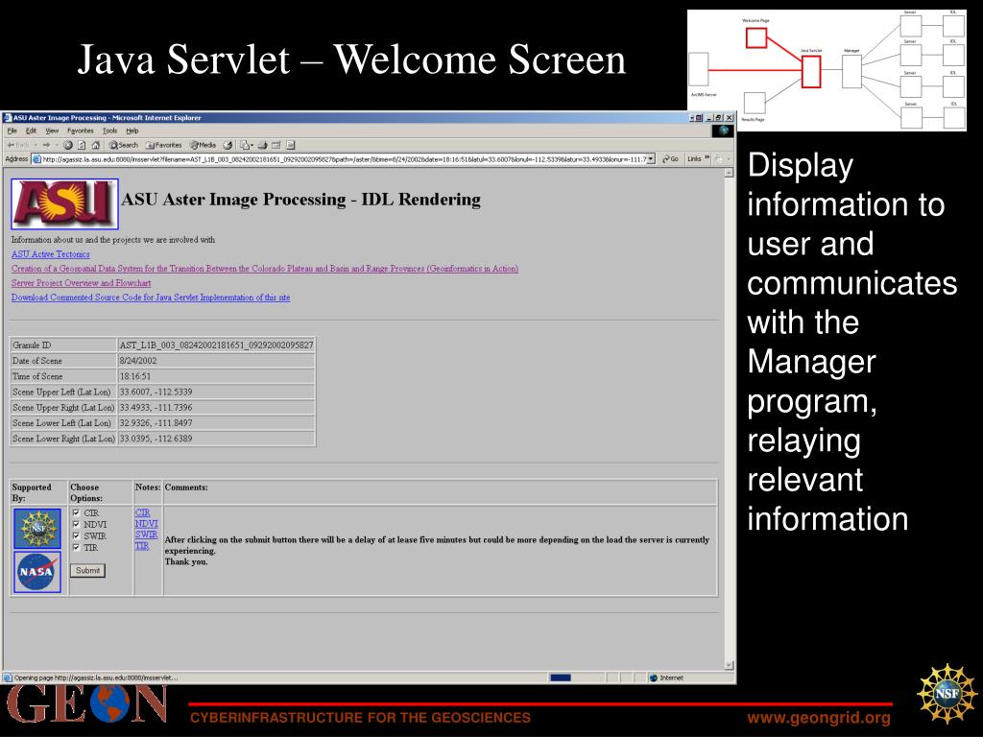Open the Favorites toolbar button

[x=163, y=145]
